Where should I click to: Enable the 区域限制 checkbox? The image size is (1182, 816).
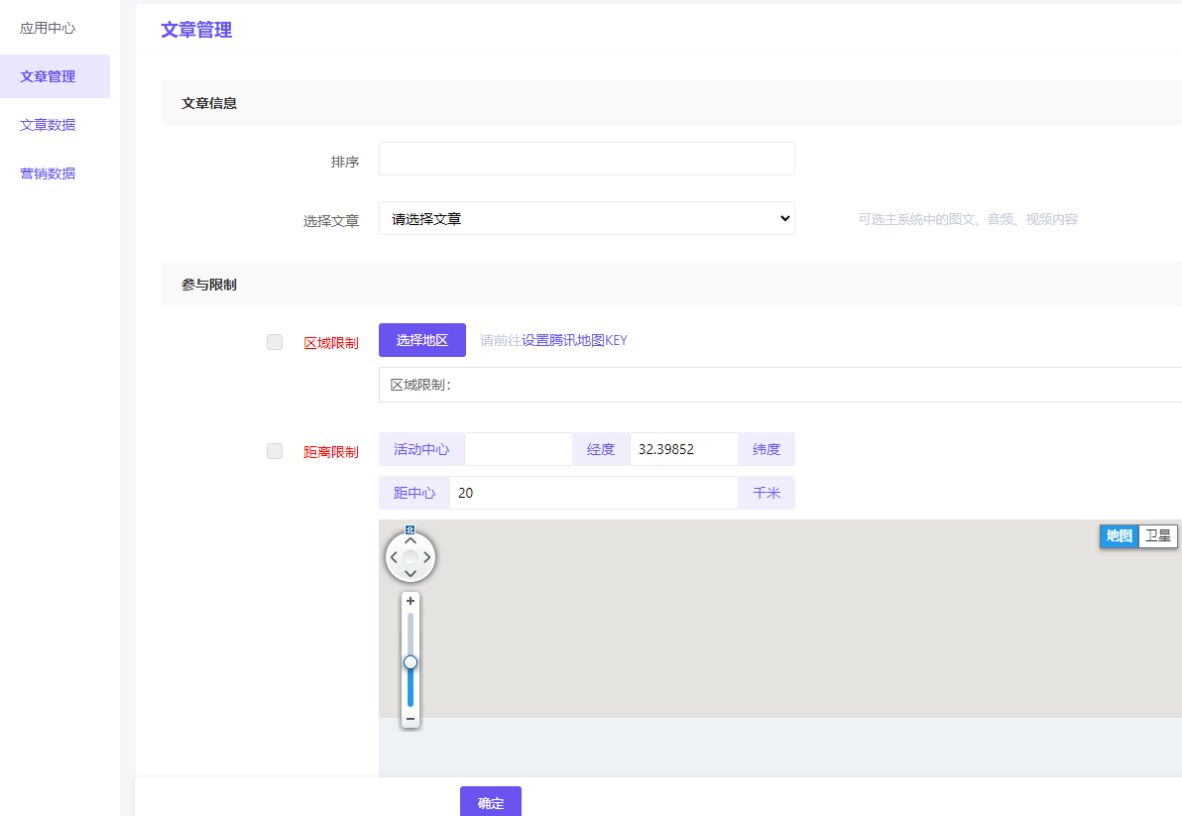[x=274, y=342]
